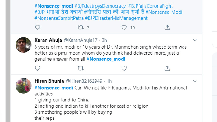Open #BJPDisasterMisManagement hashtag
This screenshot has height=122, width=217.
pyautogui.click(x=116, y=18)
